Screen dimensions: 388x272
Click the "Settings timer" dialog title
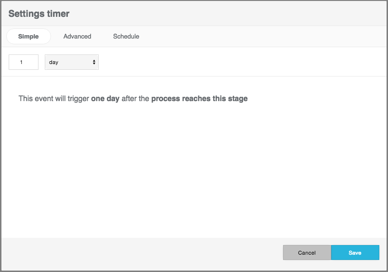[39, 13]
